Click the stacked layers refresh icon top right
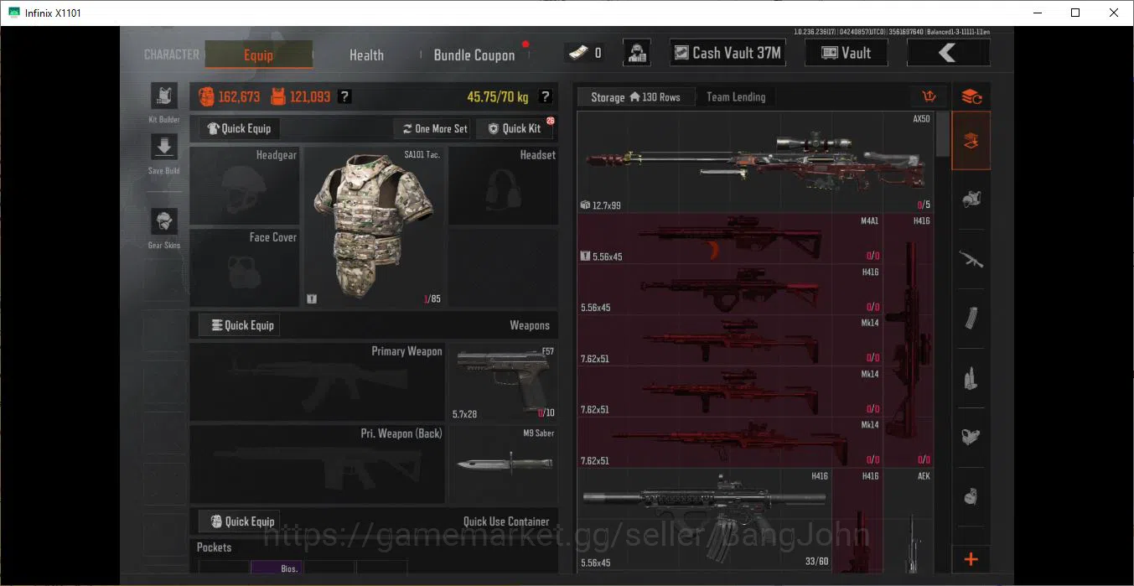The width and height of the screenshot is (1134, 586). click(x=971, y=97)
